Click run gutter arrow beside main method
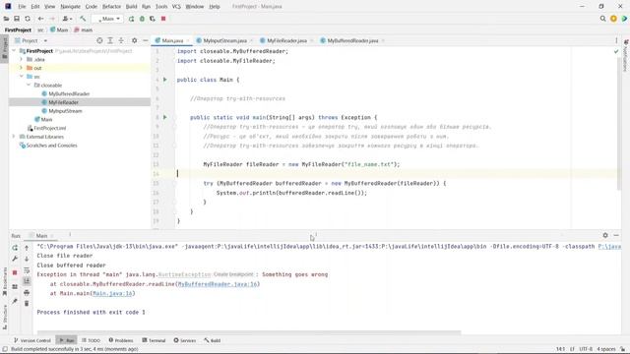The image size is (630, 354). (x=164, y=117)
